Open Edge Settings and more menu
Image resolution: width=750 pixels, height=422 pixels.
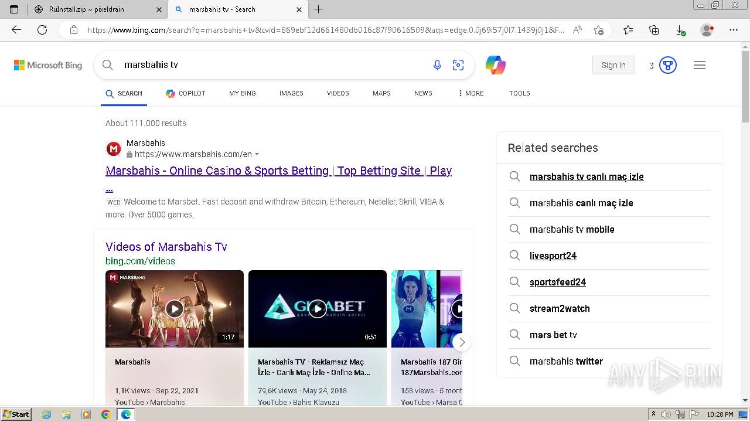(734, 30)
